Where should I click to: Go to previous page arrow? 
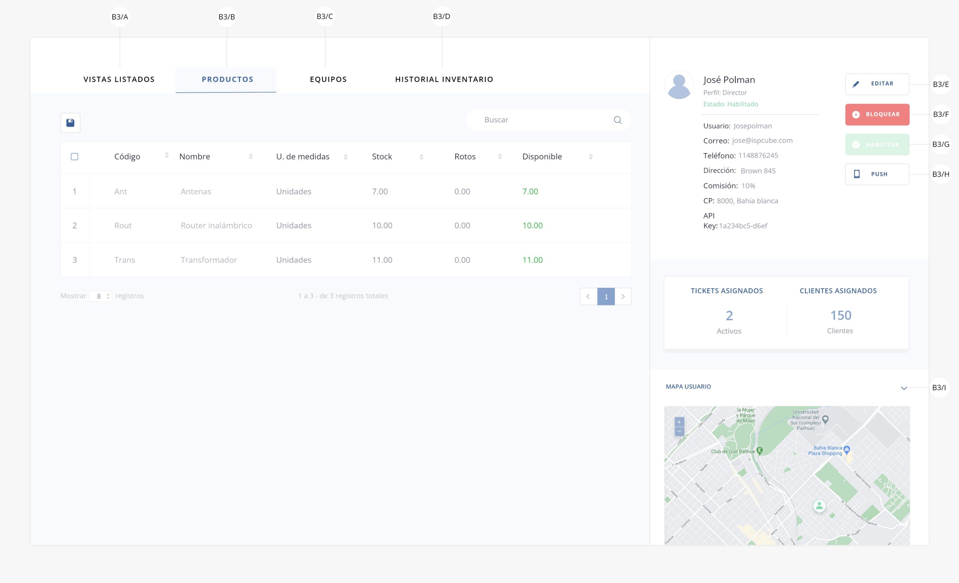[x=588, y=297]
